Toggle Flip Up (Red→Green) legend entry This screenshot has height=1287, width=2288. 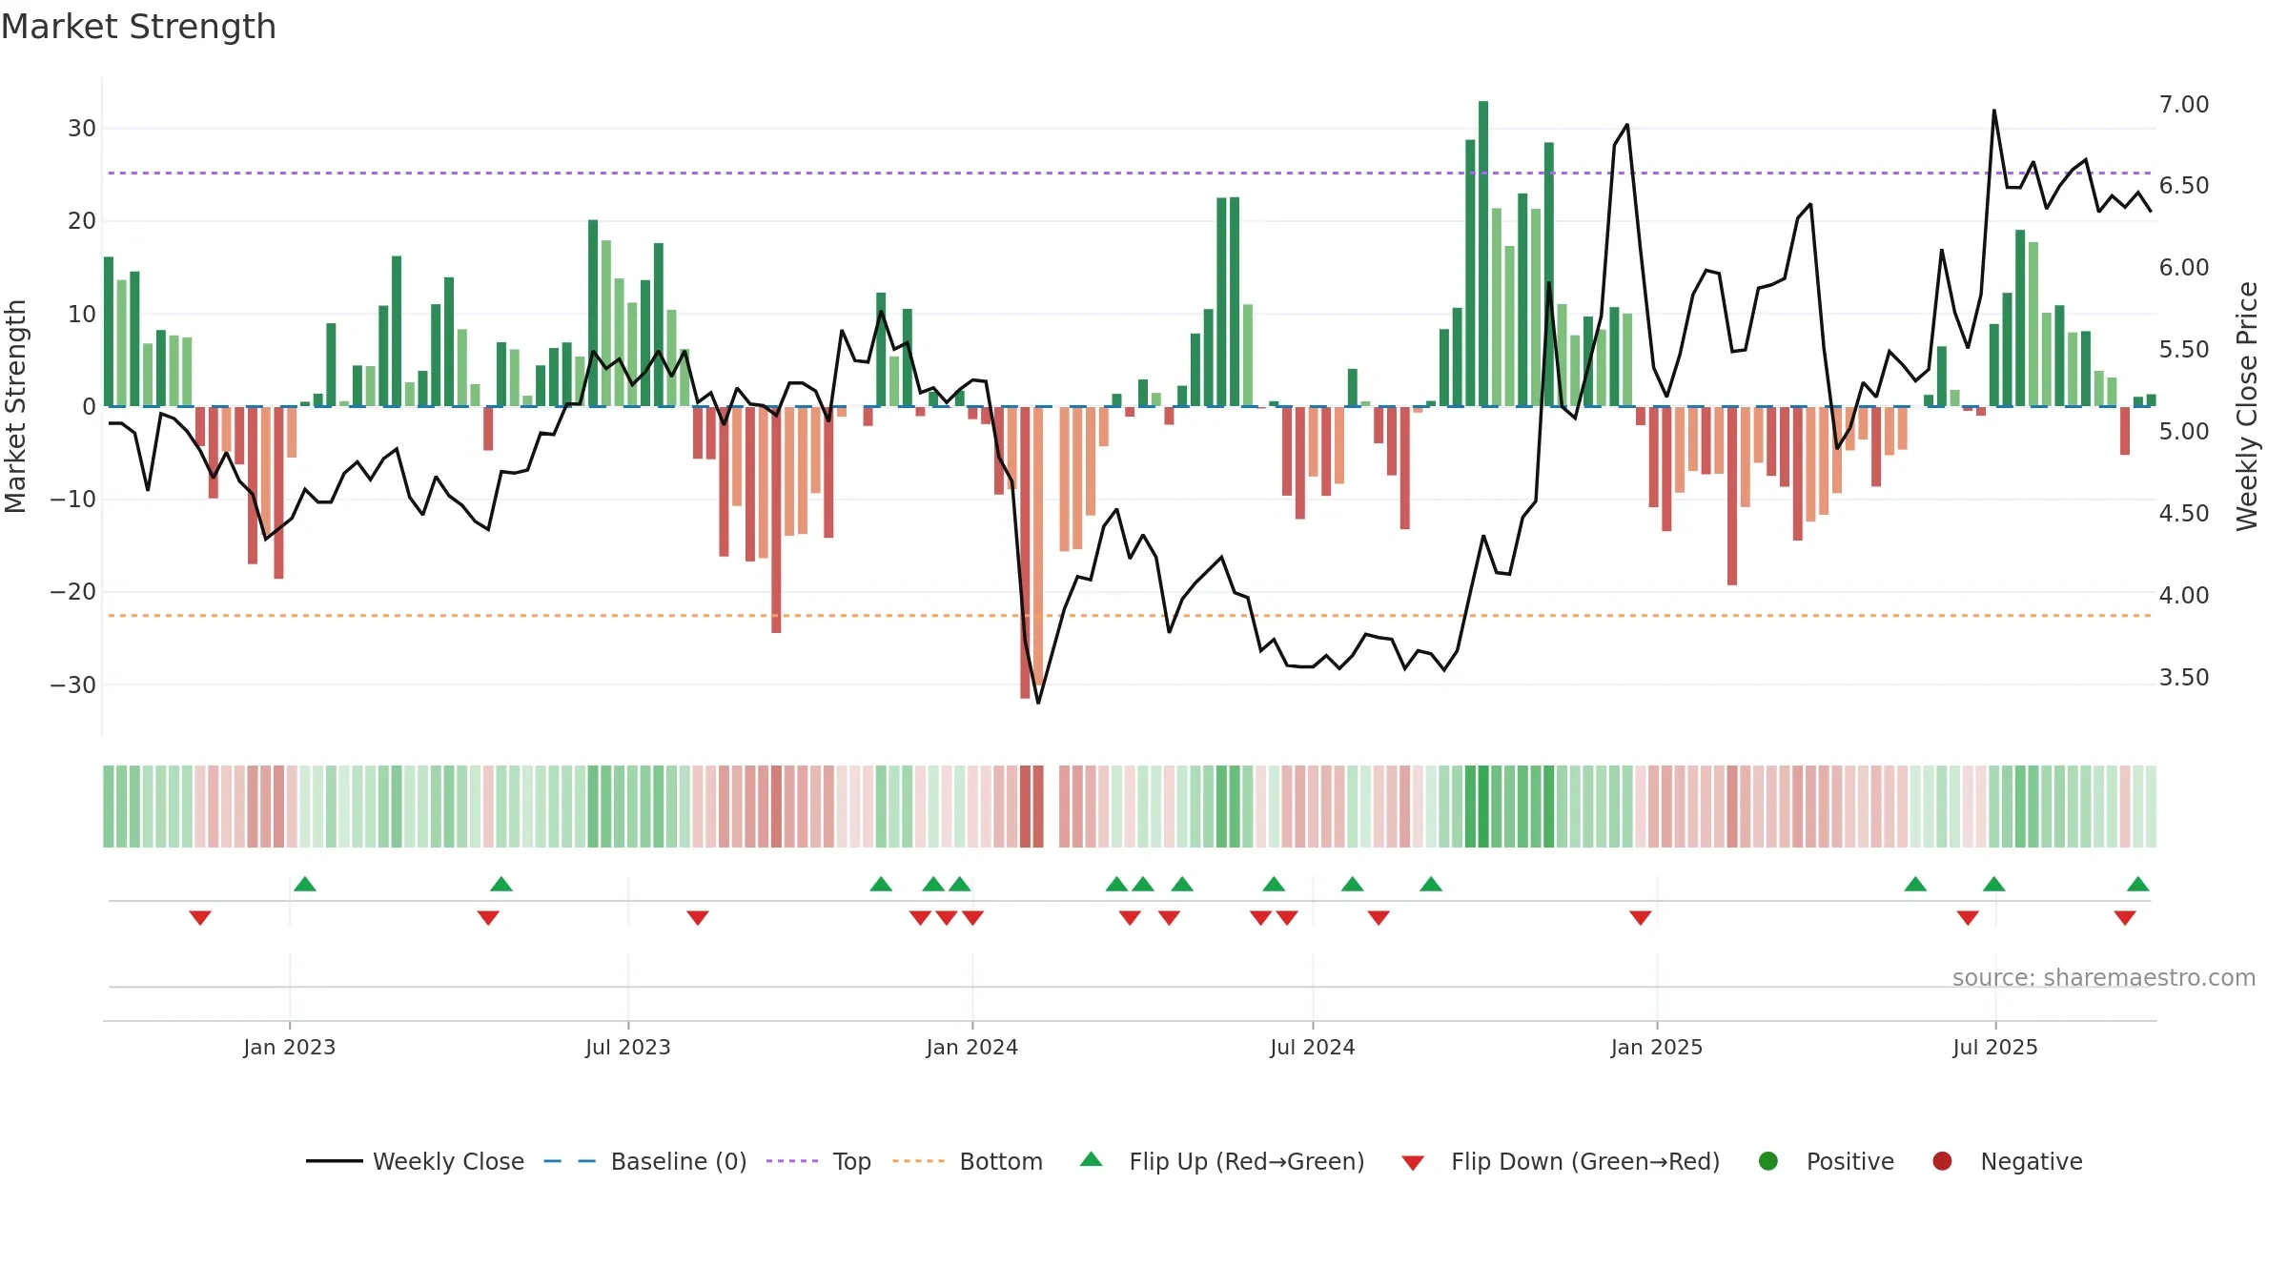pos(1222,1161)
